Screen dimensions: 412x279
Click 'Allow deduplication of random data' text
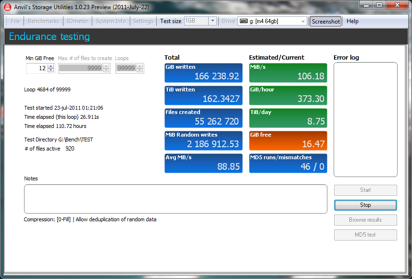pyautogui.click(x=116, y=219)
